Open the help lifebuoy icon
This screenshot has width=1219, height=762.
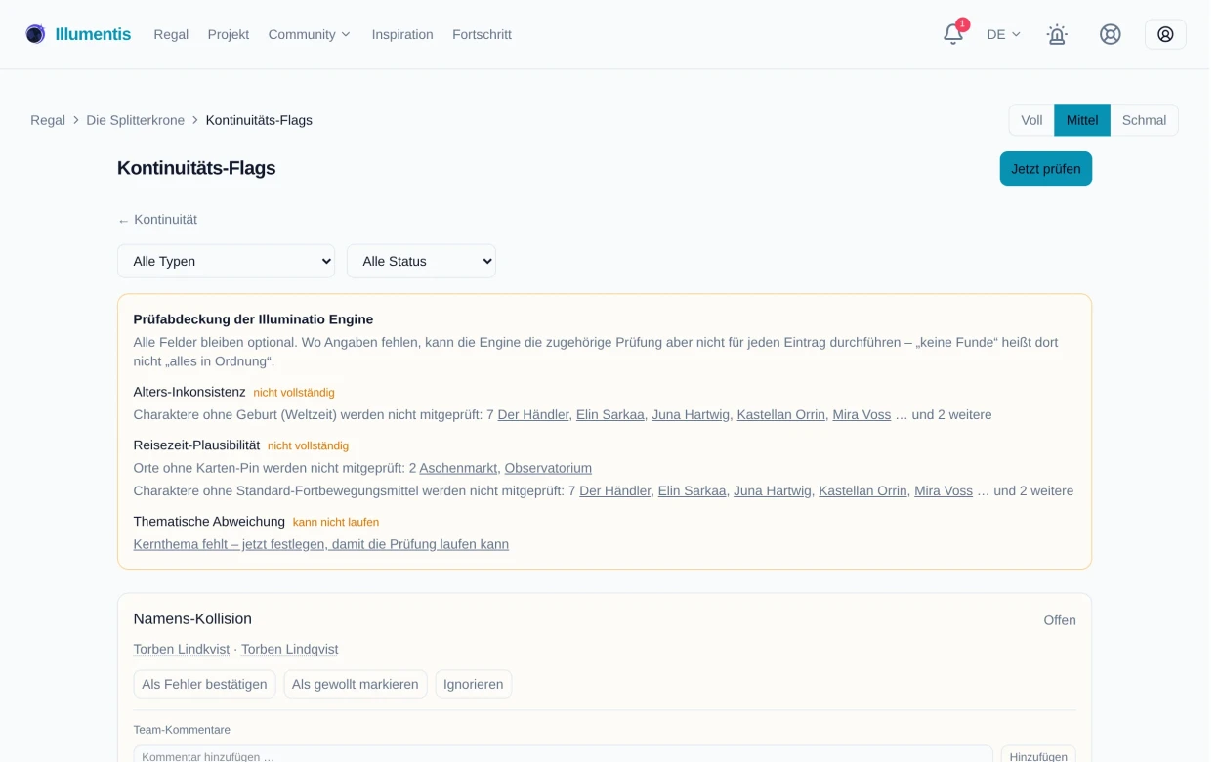tap(1110, 34)
